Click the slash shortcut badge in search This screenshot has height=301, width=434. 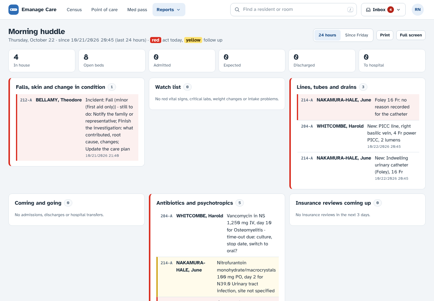click(x=350, y=10)
